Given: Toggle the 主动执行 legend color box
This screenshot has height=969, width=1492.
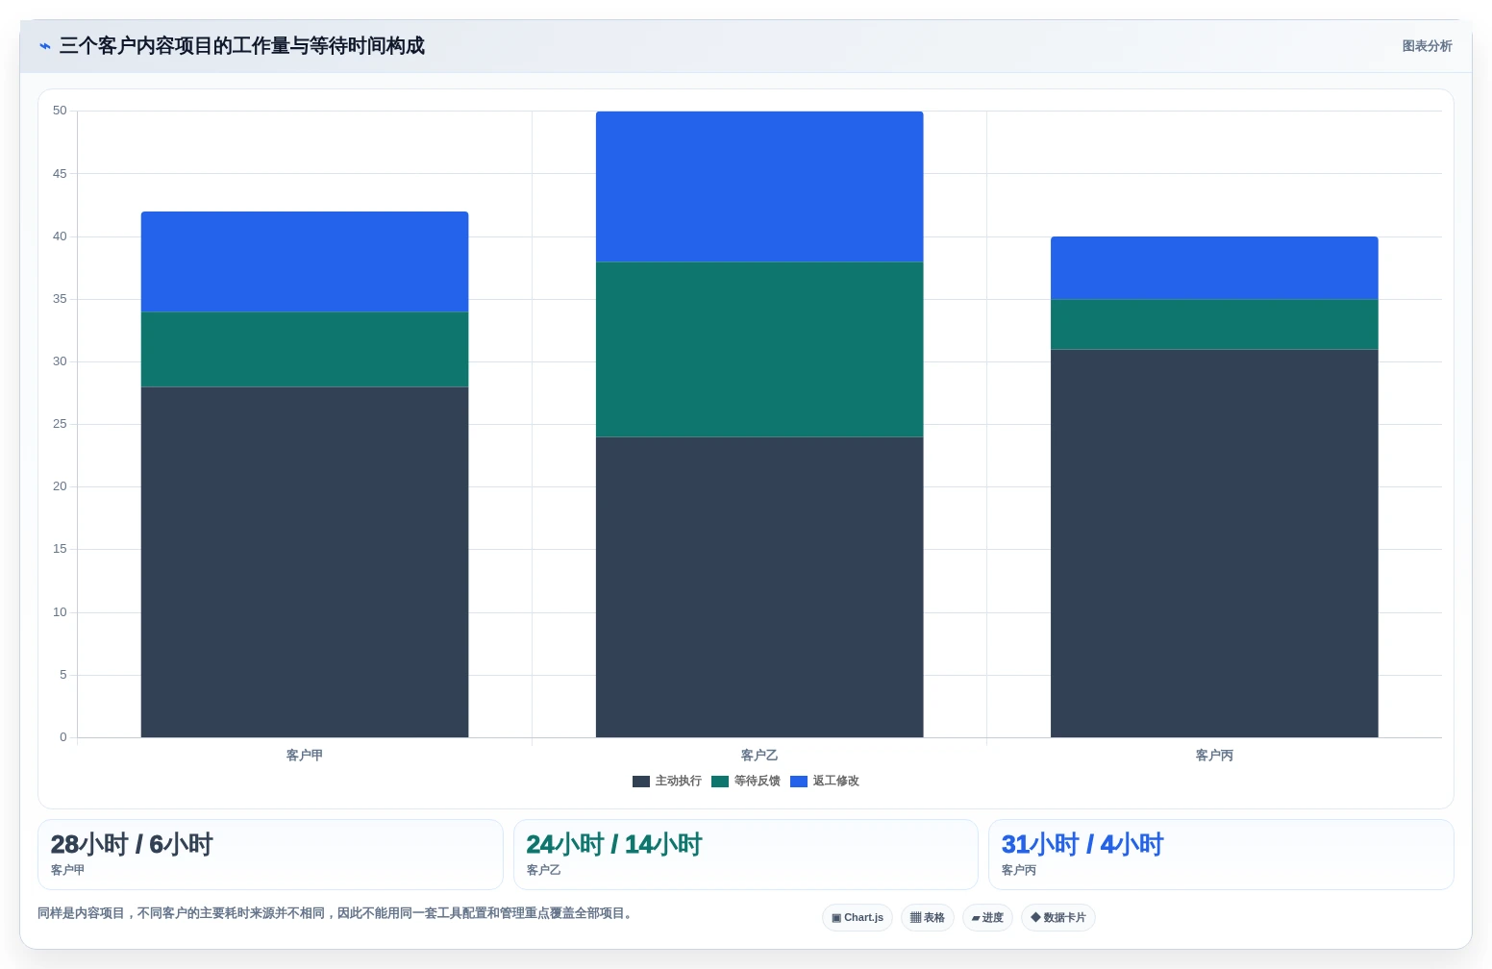Looking at the screenshot, I should (641, 782).
